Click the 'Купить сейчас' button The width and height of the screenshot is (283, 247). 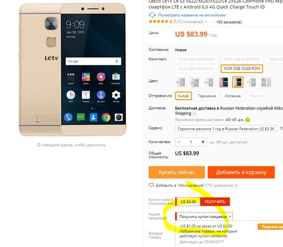click(177, 172)
